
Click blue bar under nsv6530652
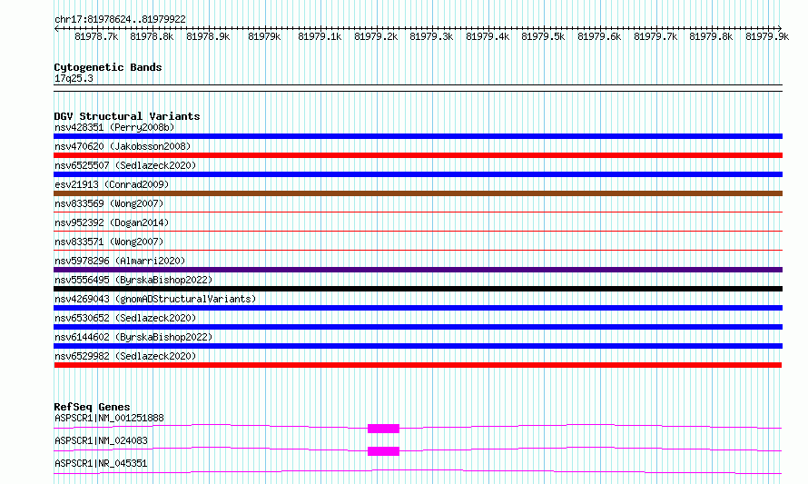[x=418, y=327]
